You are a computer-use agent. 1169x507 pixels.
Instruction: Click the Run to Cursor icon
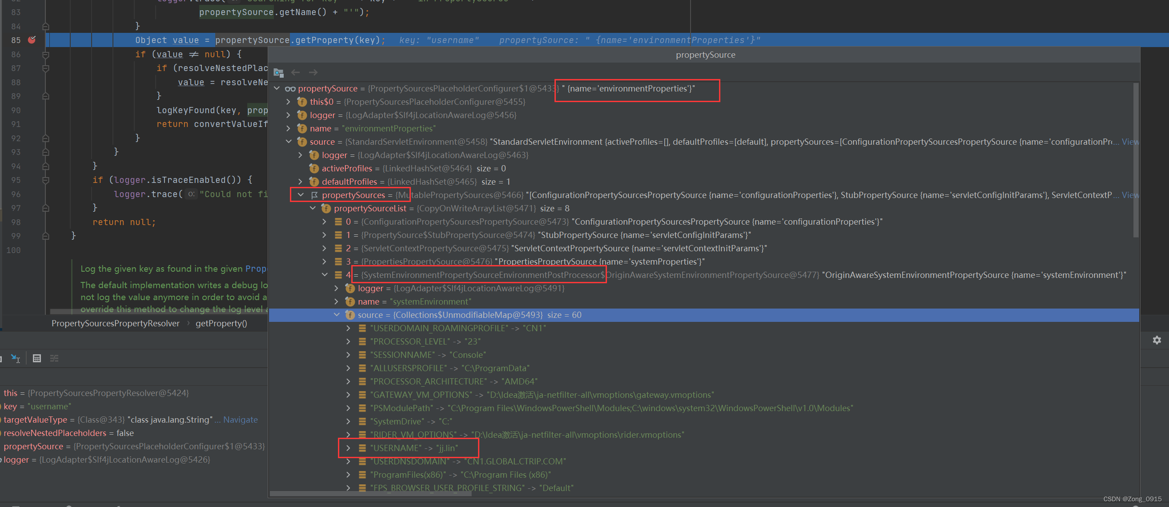pyautogui.click(x=16, y=358)
